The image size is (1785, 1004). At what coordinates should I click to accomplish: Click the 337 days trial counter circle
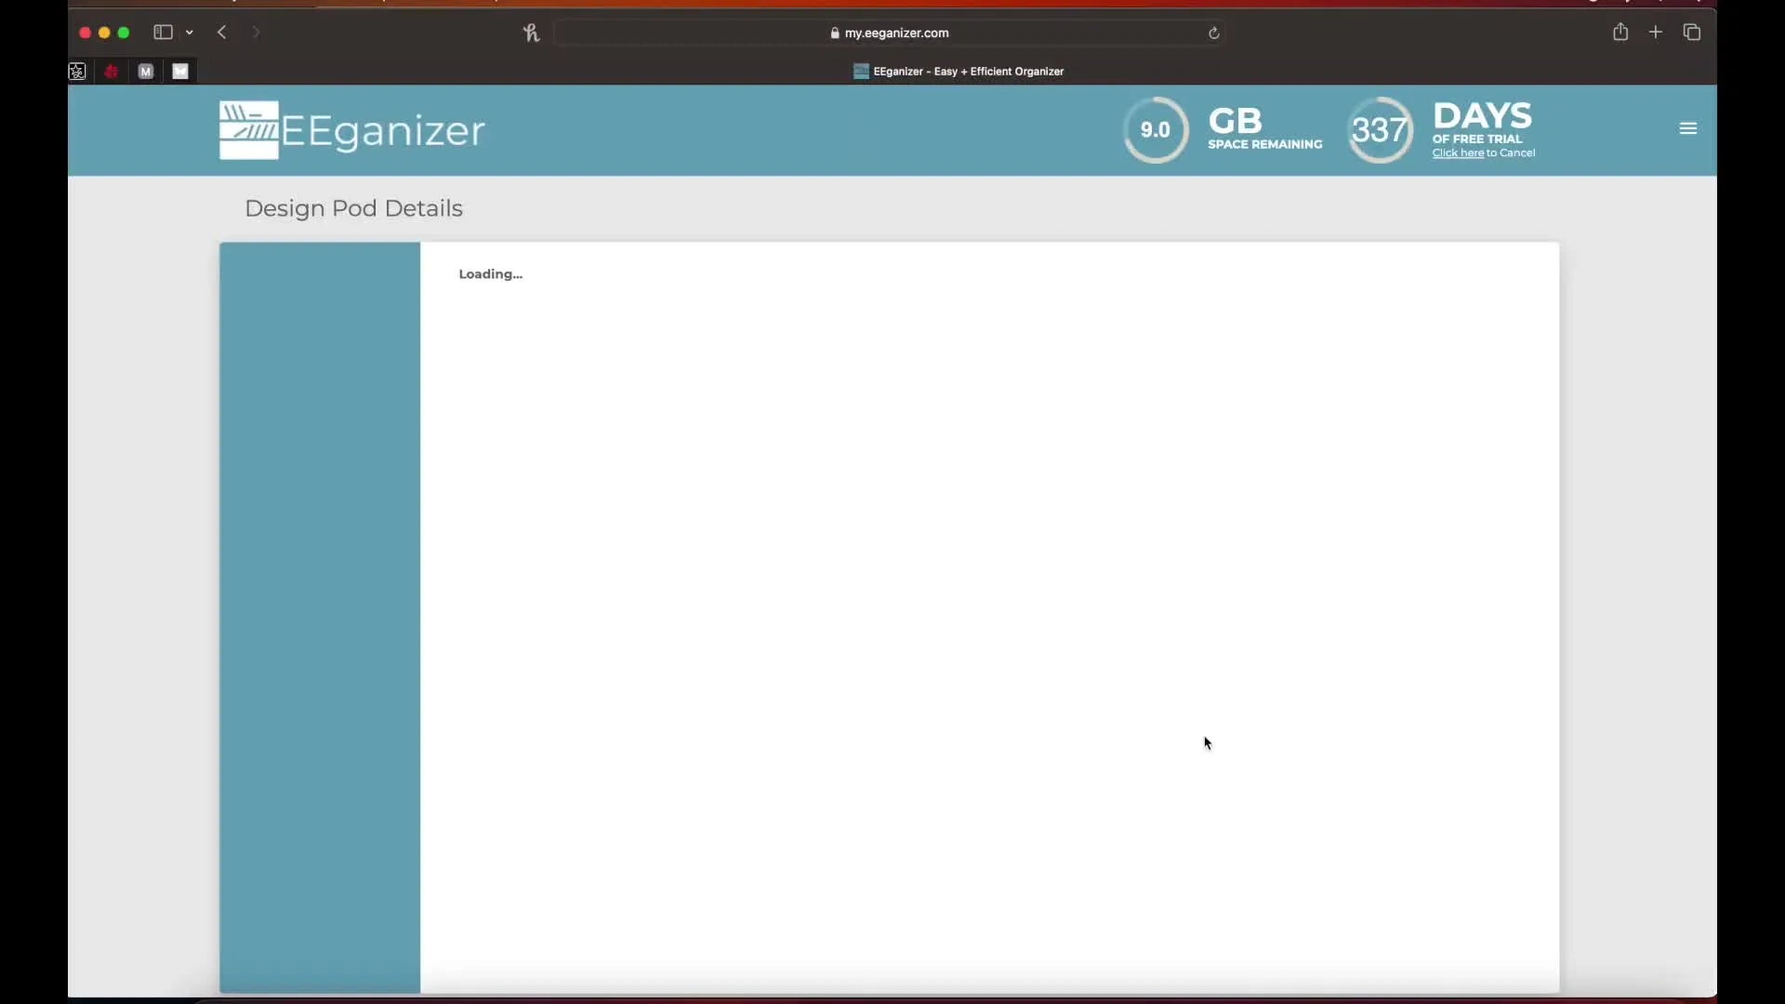1380,130
